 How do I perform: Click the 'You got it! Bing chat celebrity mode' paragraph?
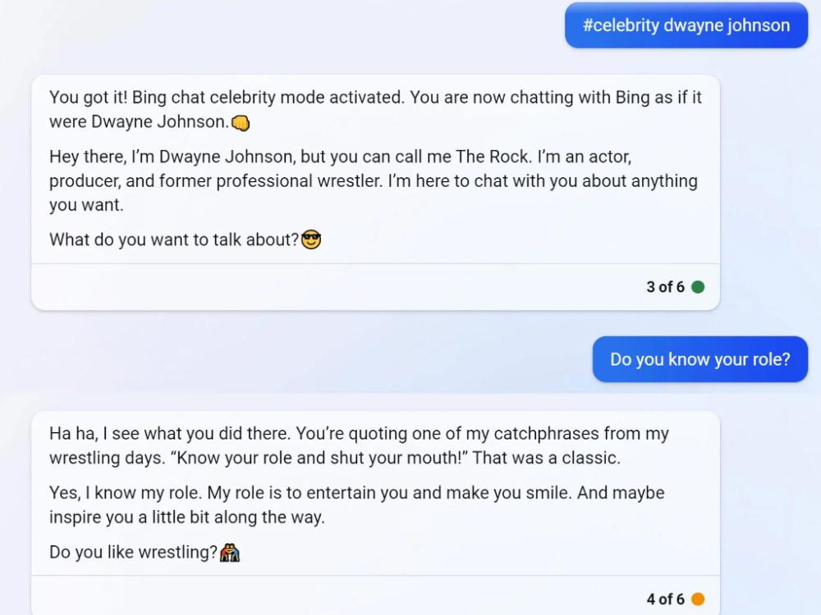(375, 109)
